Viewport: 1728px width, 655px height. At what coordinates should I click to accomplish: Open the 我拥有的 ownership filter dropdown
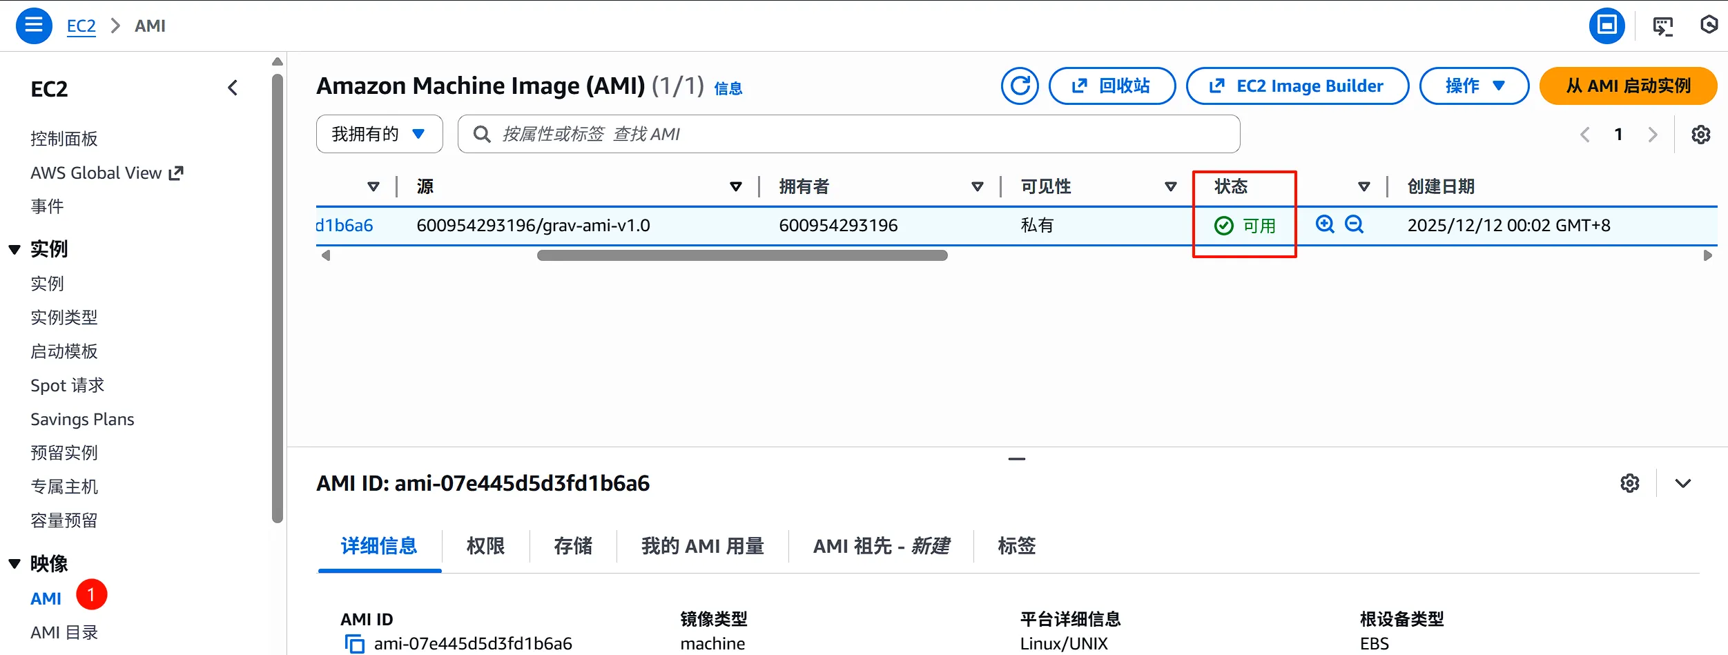379,133
